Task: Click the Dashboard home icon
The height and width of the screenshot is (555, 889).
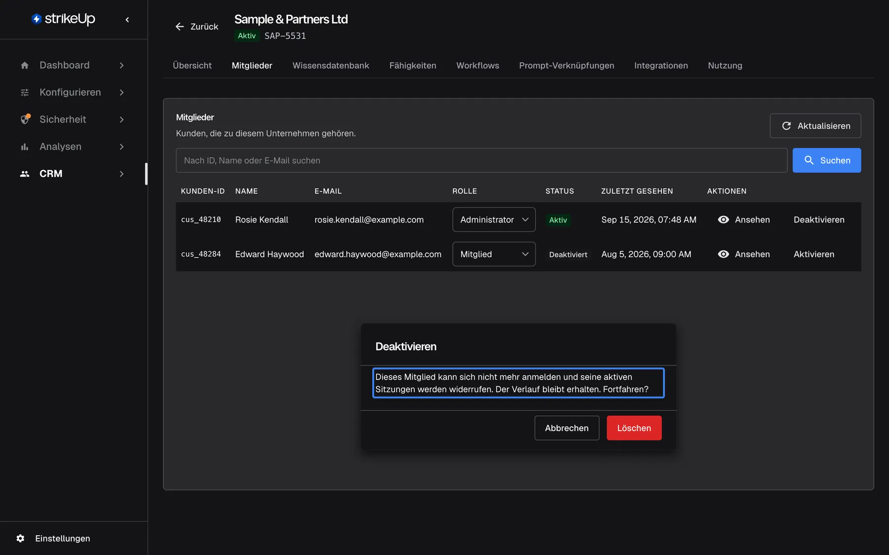Action: pos(25,65)
